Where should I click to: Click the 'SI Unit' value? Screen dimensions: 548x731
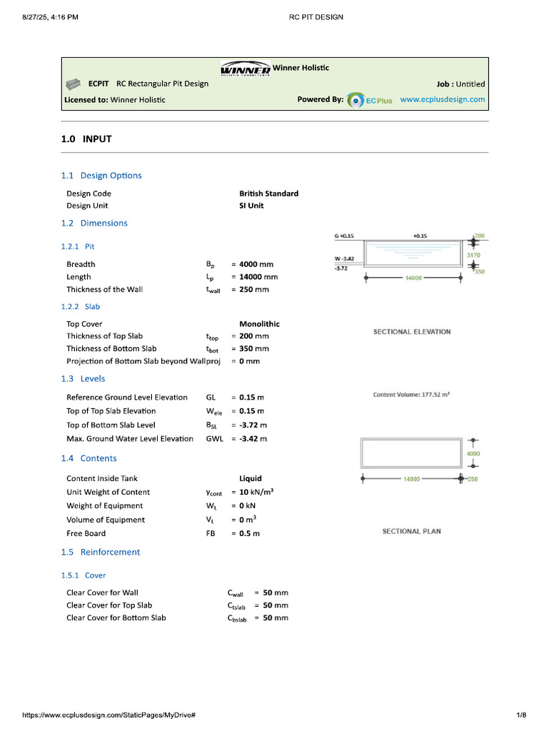[x=252, y=206]
